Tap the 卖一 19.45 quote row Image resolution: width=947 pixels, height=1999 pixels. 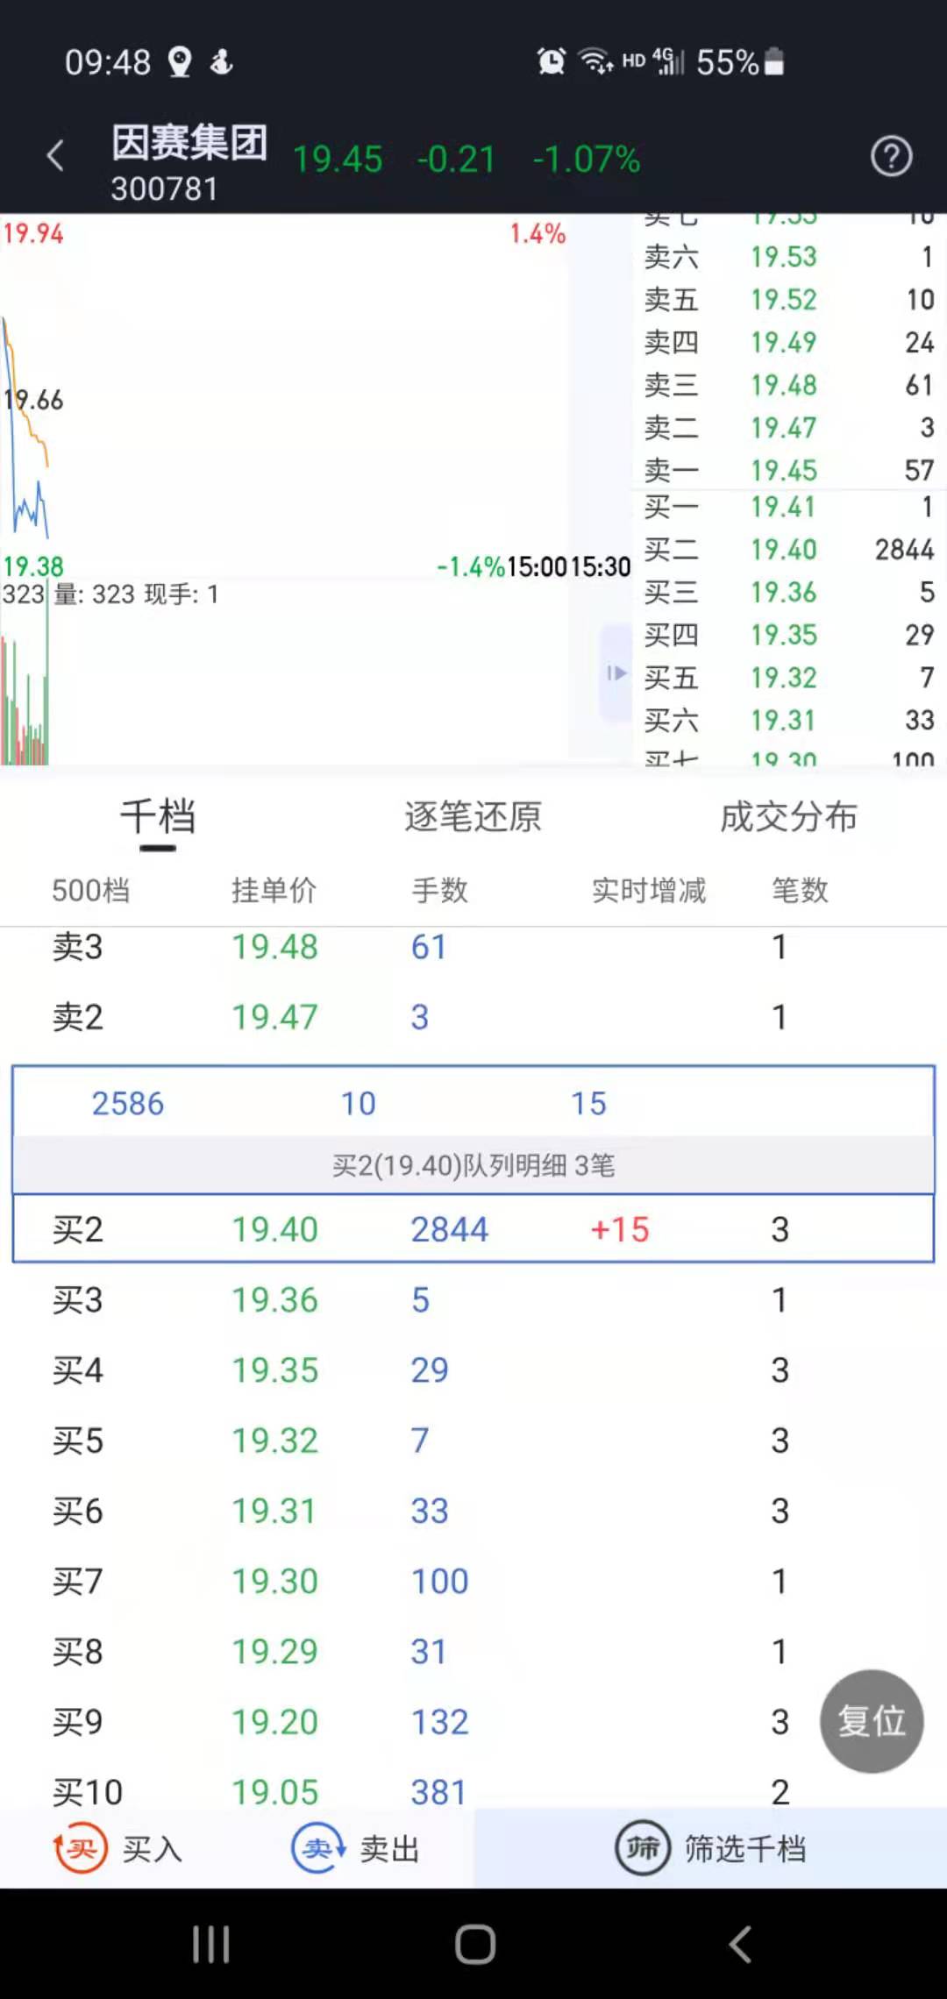pyautogui.click(x=789, y=471)
